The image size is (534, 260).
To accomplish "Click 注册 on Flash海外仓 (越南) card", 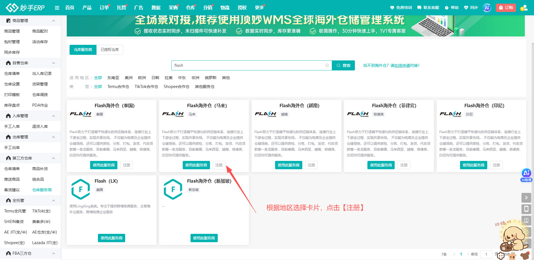I will [x=311, y=165].
